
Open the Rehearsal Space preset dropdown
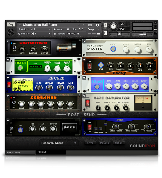(x=59, y=143)
